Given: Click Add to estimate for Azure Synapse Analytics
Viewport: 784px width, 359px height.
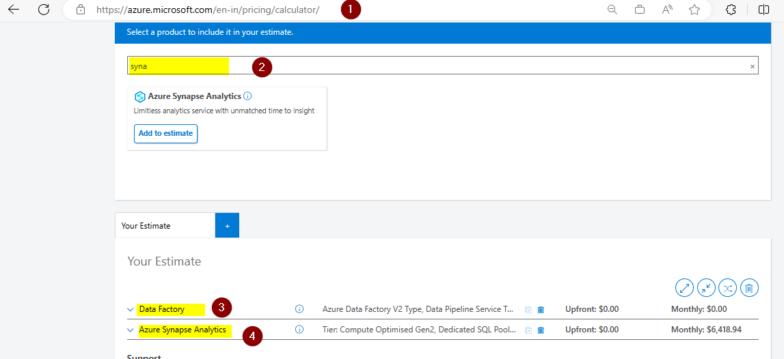Looking at the screenshot, I should point(165,133).
